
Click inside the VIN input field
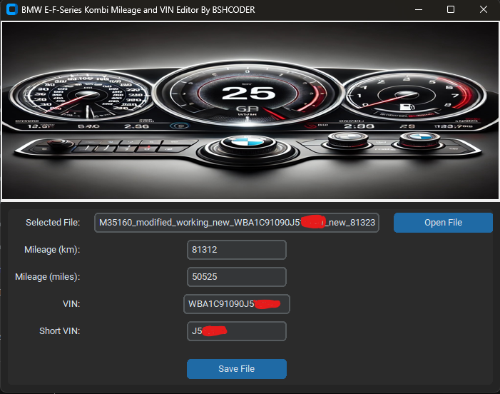pyautogui.click(x=236, y=304)
